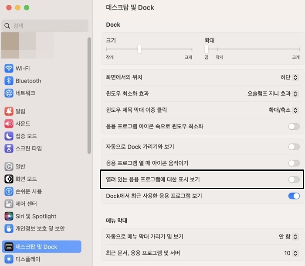Image resolution: width=305 pixels, height=266 pixels.
Task: Enable 열려 있는 응용 프로그램에 대한 표시 보기
Action: (x=294, y=180)
